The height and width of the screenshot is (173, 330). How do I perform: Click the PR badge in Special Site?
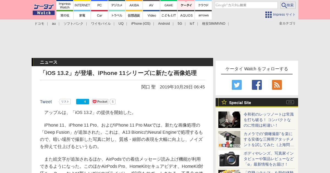click(x=290, y=102)
